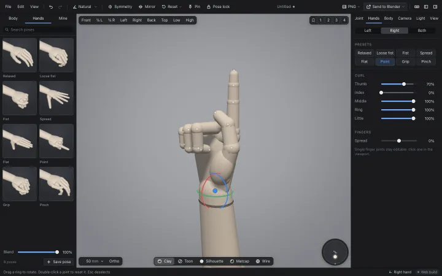
Task: Open the Edit menu
Action: point(21,7)
